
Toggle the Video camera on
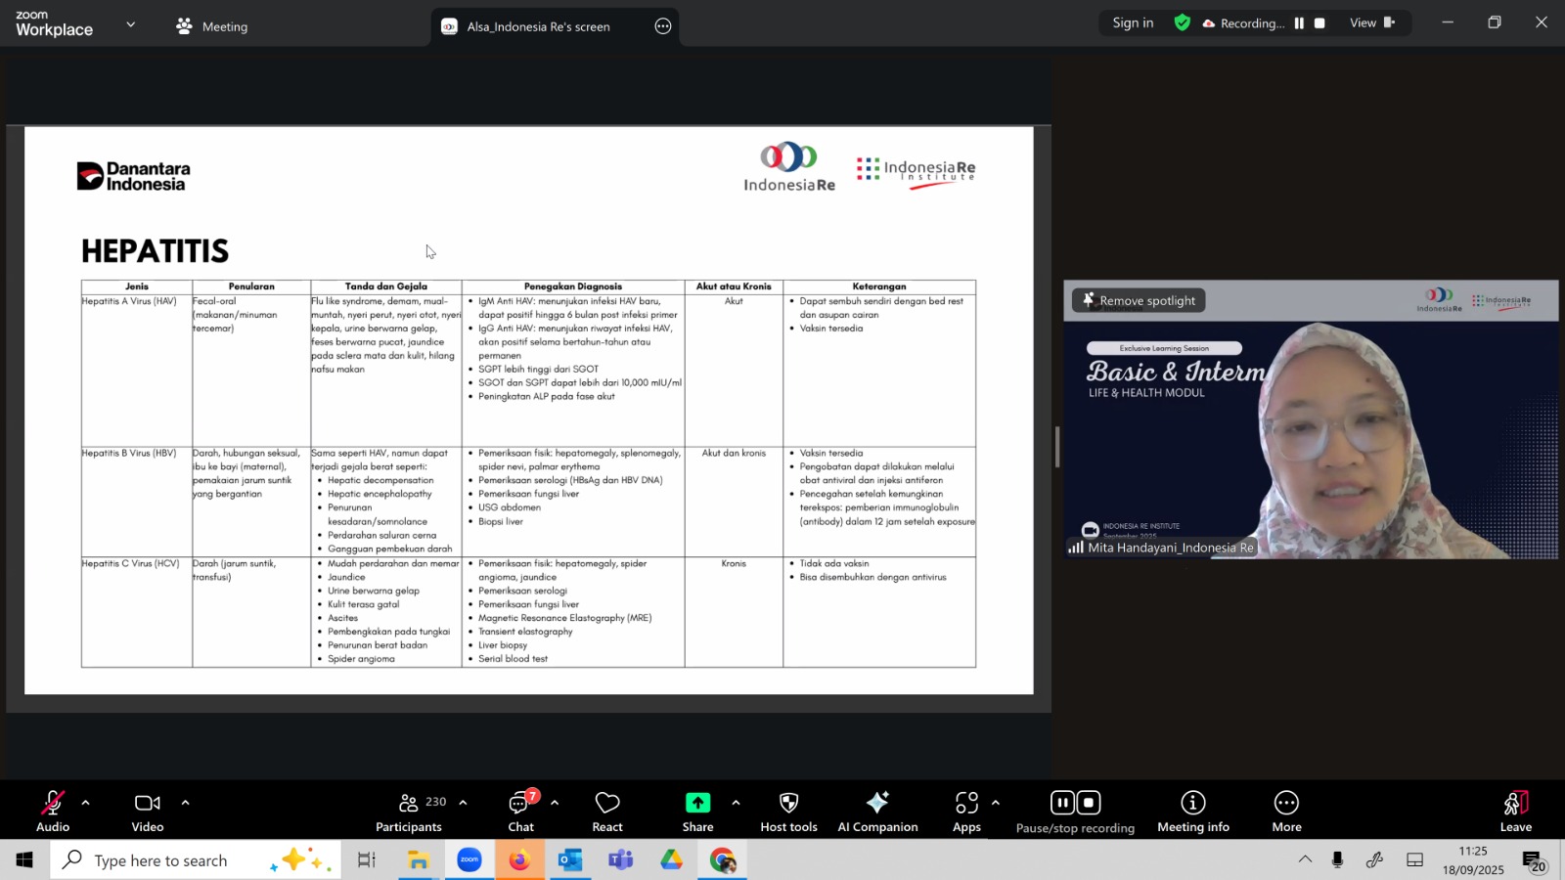click(148, 812)
